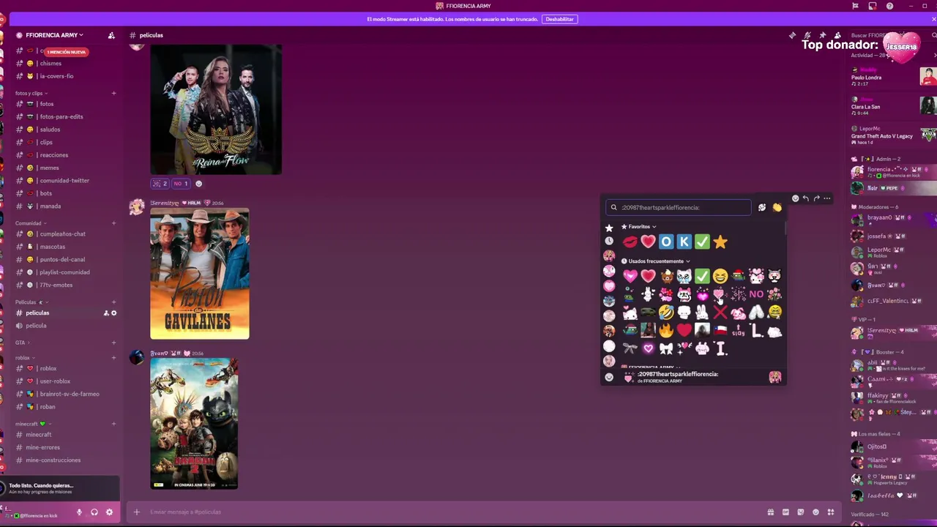Click reply arrow in message hover toolbar

(805, 198)
